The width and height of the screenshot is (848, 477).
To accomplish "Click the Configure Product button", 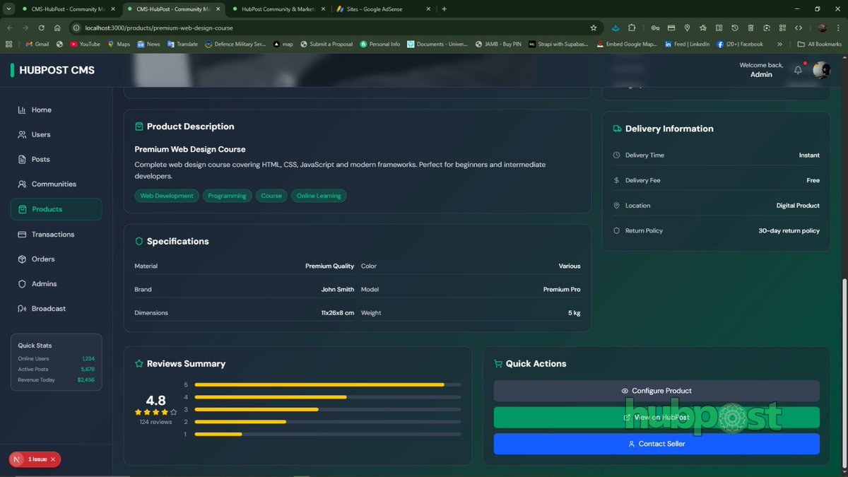I will point(656,391).
